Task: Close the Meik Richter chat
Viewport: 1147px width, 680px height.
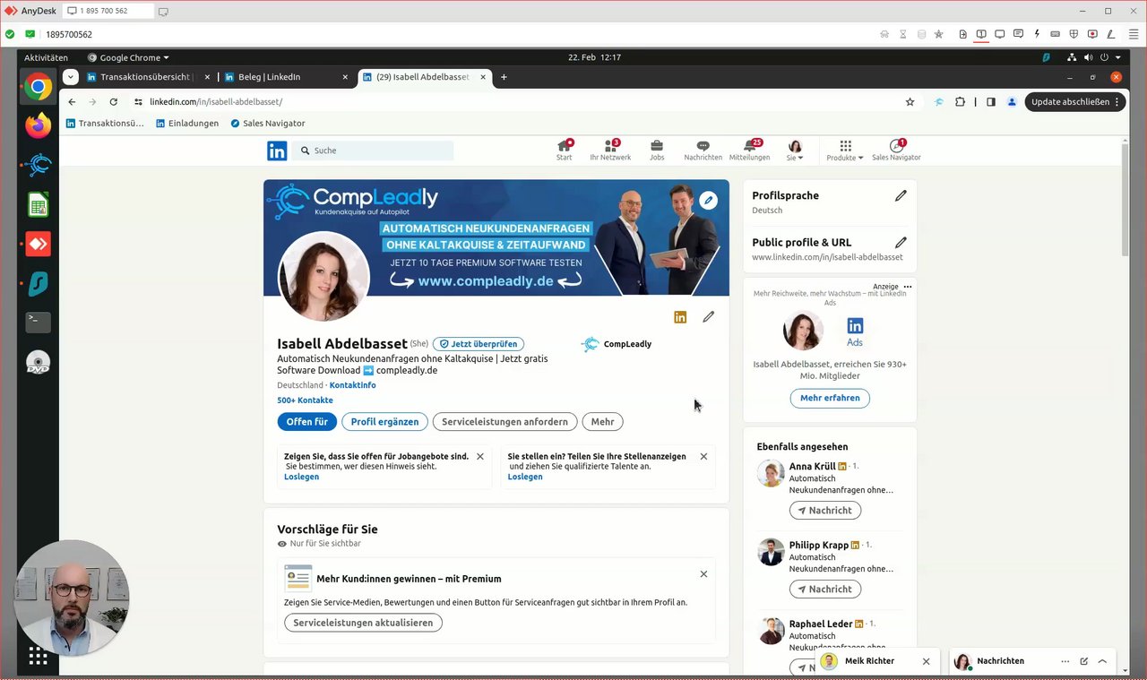Action: pyautogui.click(x=926, y=661)
